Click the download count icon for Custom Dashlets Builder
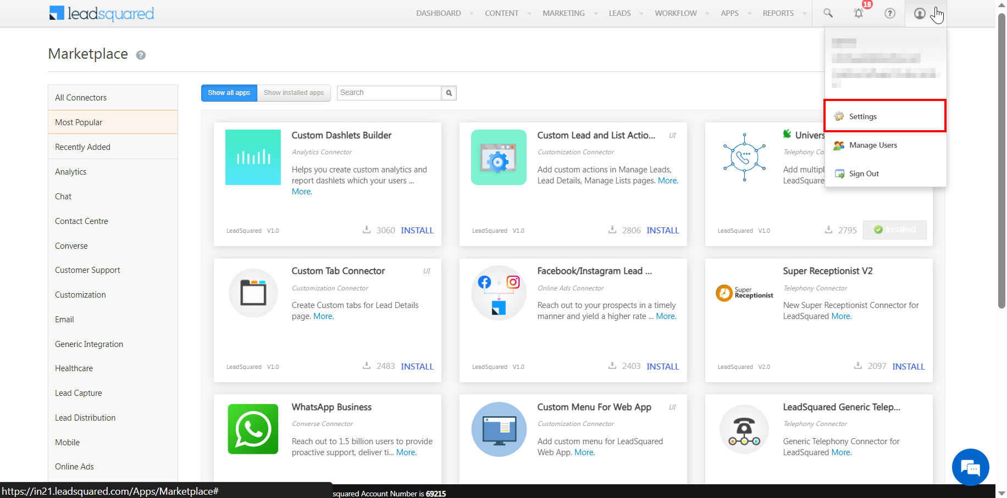The height and width of the screenshot is (498, 1007). [367, 230]
